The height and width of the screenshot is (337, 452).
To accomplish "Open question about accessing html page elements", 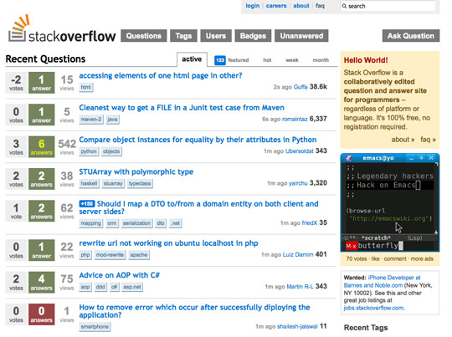I will coord(161,76).
